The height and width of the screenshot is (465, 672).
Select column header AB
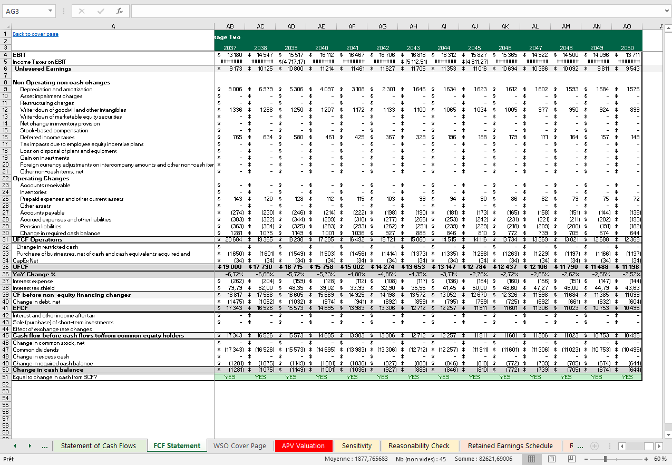[x=230, y=26]
